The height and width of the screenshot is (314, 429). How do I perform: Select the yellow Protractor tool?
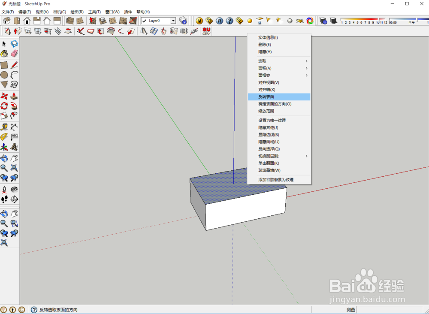4,137
